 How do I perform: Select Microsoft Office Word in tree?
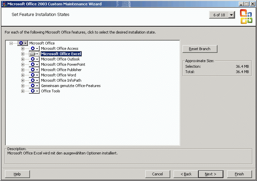(x=59, y=75)
